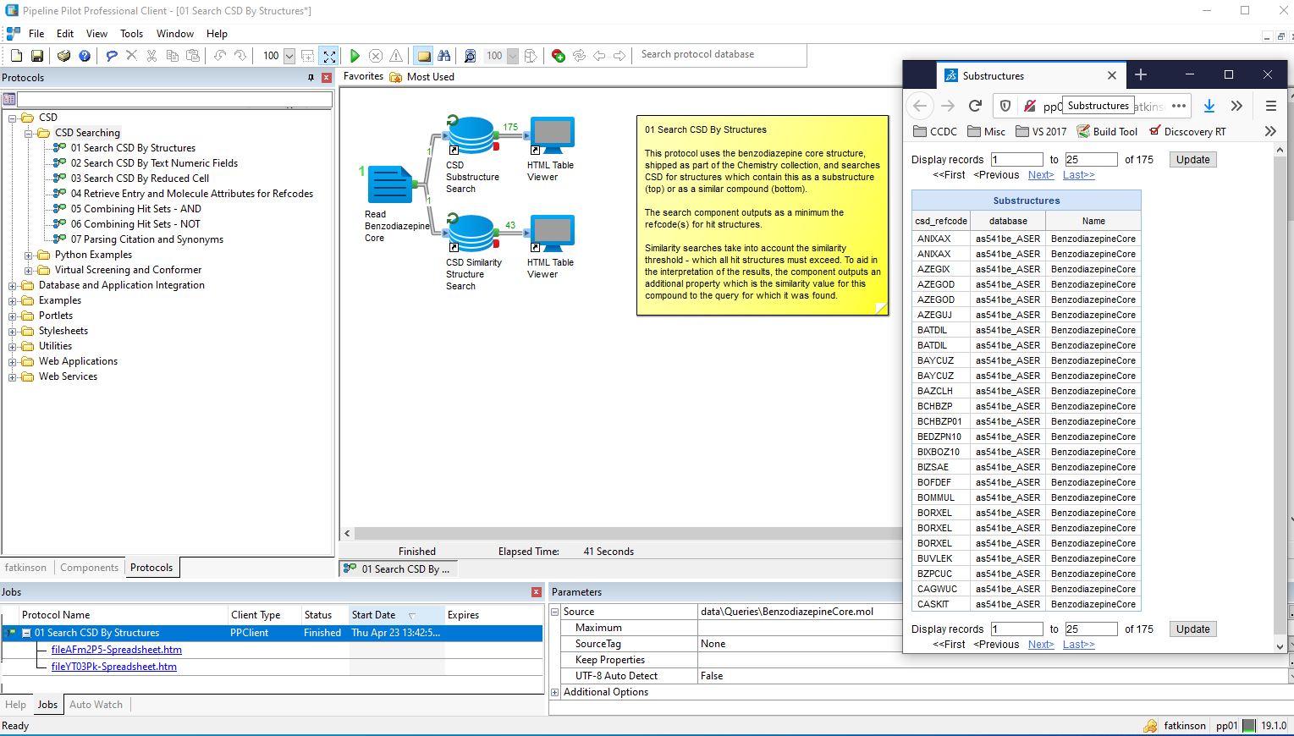Toggle the fit-to-window toolbar button
1294x736 pixels.
pyautogui.click(x=329, y=56)
